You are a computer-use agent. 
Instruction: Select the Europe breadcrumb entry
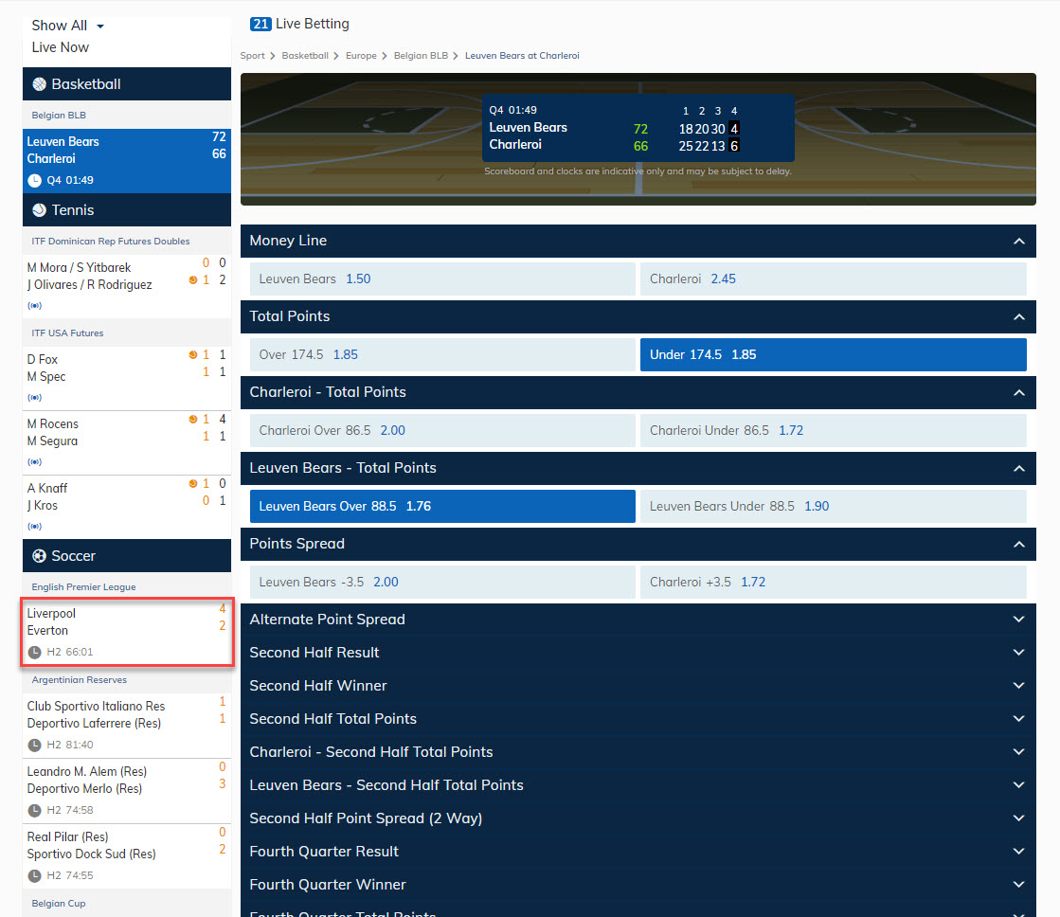point(361,55)
